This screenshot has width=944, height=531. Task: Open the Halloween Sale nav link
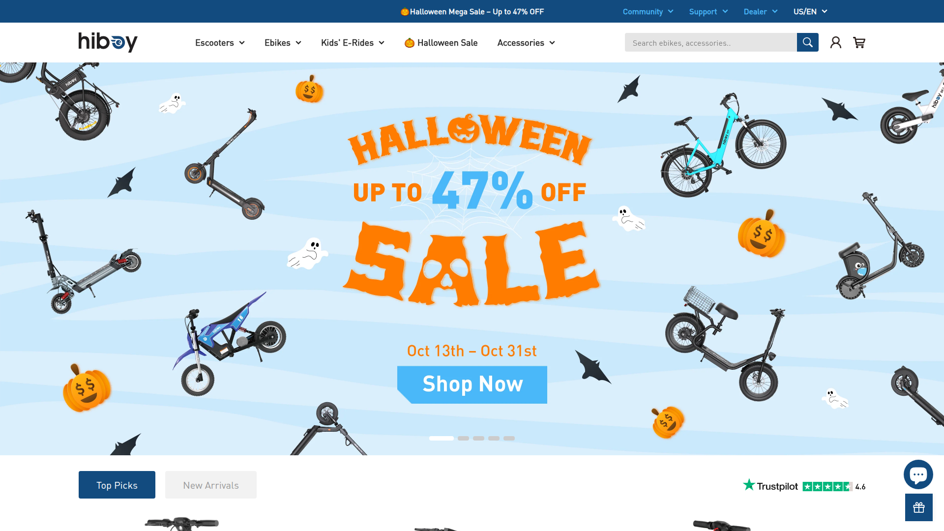(441, 43)
